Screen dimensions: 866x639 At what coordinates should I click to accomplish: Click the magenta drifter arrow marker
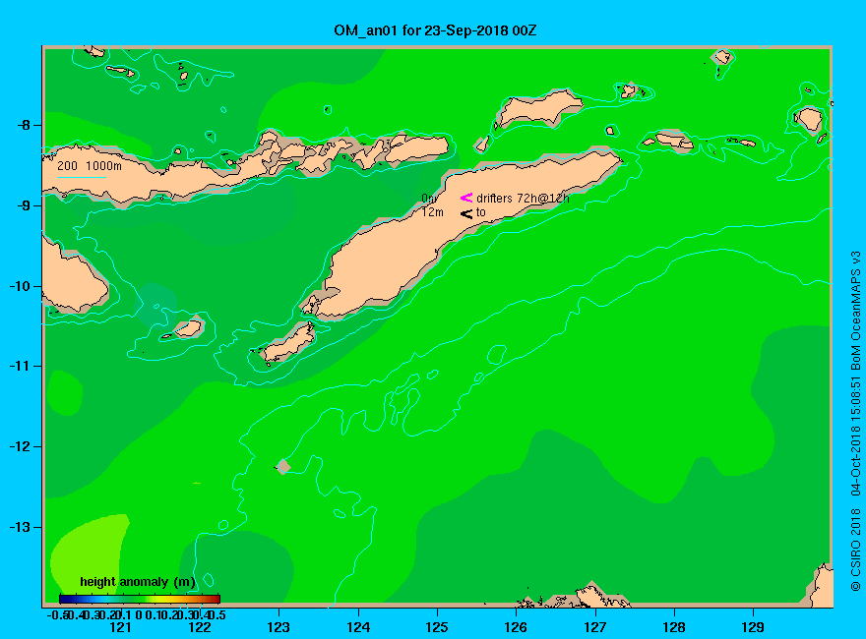466,198
